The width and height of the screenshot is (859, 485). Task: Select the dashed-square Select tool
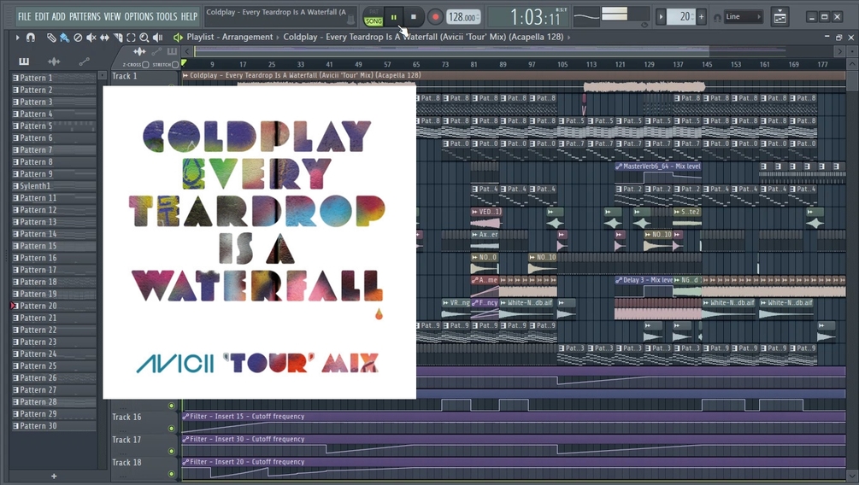(131, 38)
